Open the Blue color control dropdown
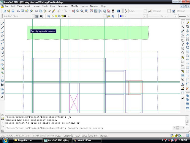 tap(145, 16)
